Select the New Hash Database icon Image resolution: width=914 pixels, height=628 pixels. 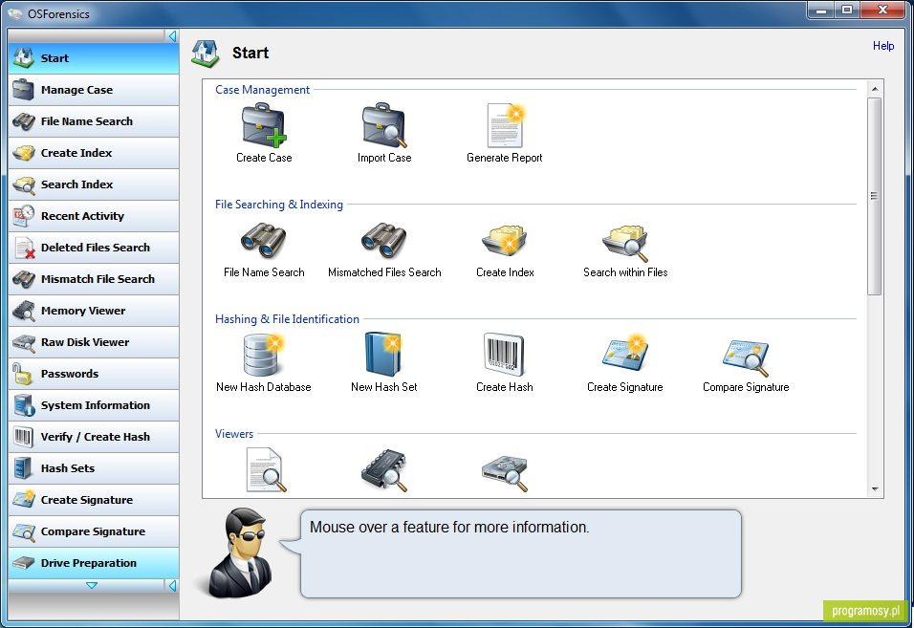pyautogui.click(x=264, y=355)
